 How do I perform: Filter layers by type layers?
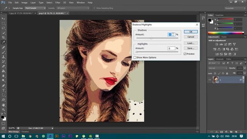point(232,63)
